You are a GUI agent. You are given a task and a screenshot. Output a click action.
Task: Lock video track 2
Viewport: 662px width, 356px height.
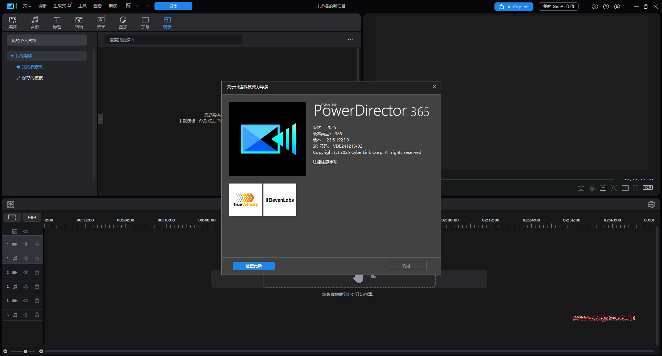pyautogui.click(x=37, y=272)
